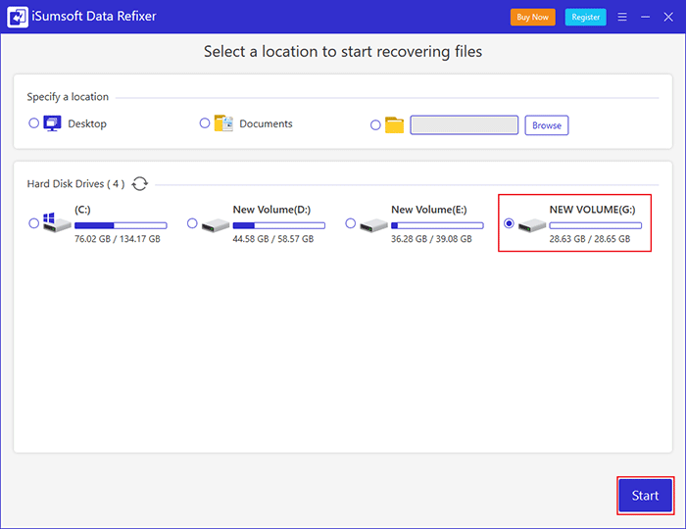Click the '28.63 GB / 28.65 GB' text

tap(590, 239)
